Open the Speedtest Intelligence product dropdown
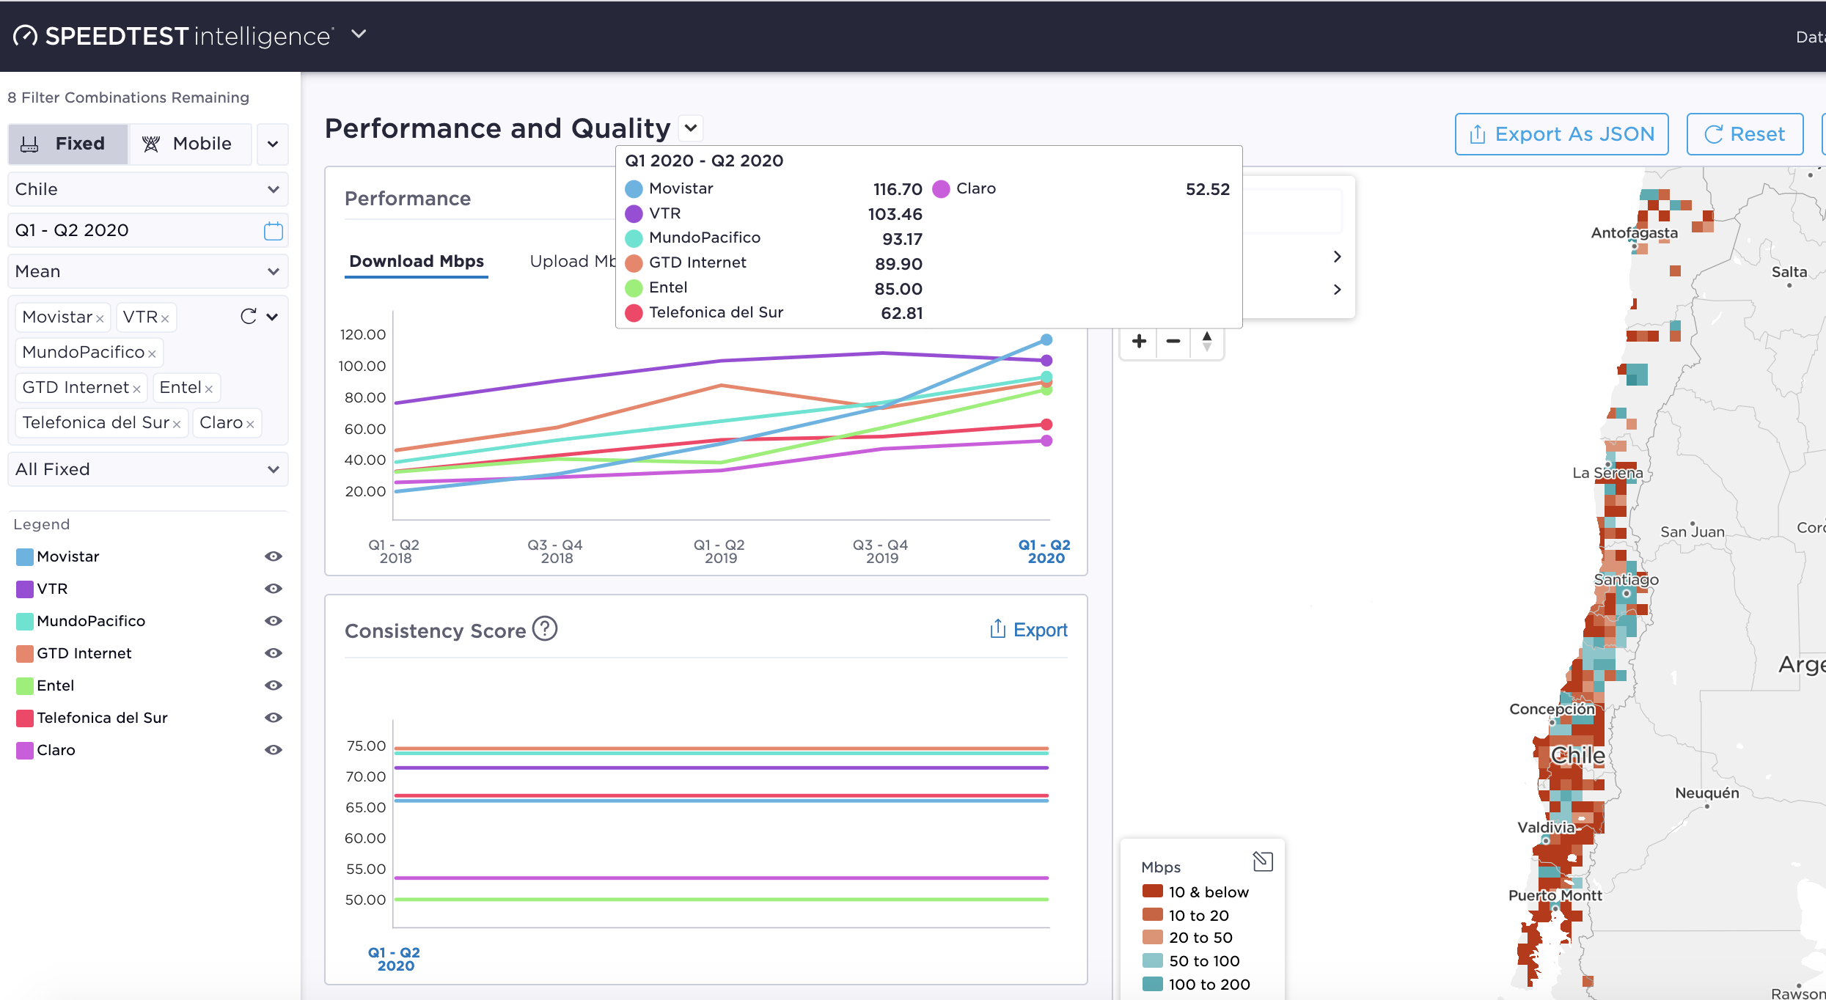The height and width of the screenshot is (1000, 1826). point(359,34)
